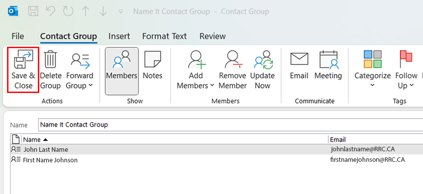
Task: Click the Outlook app logo
Action: 13,12
